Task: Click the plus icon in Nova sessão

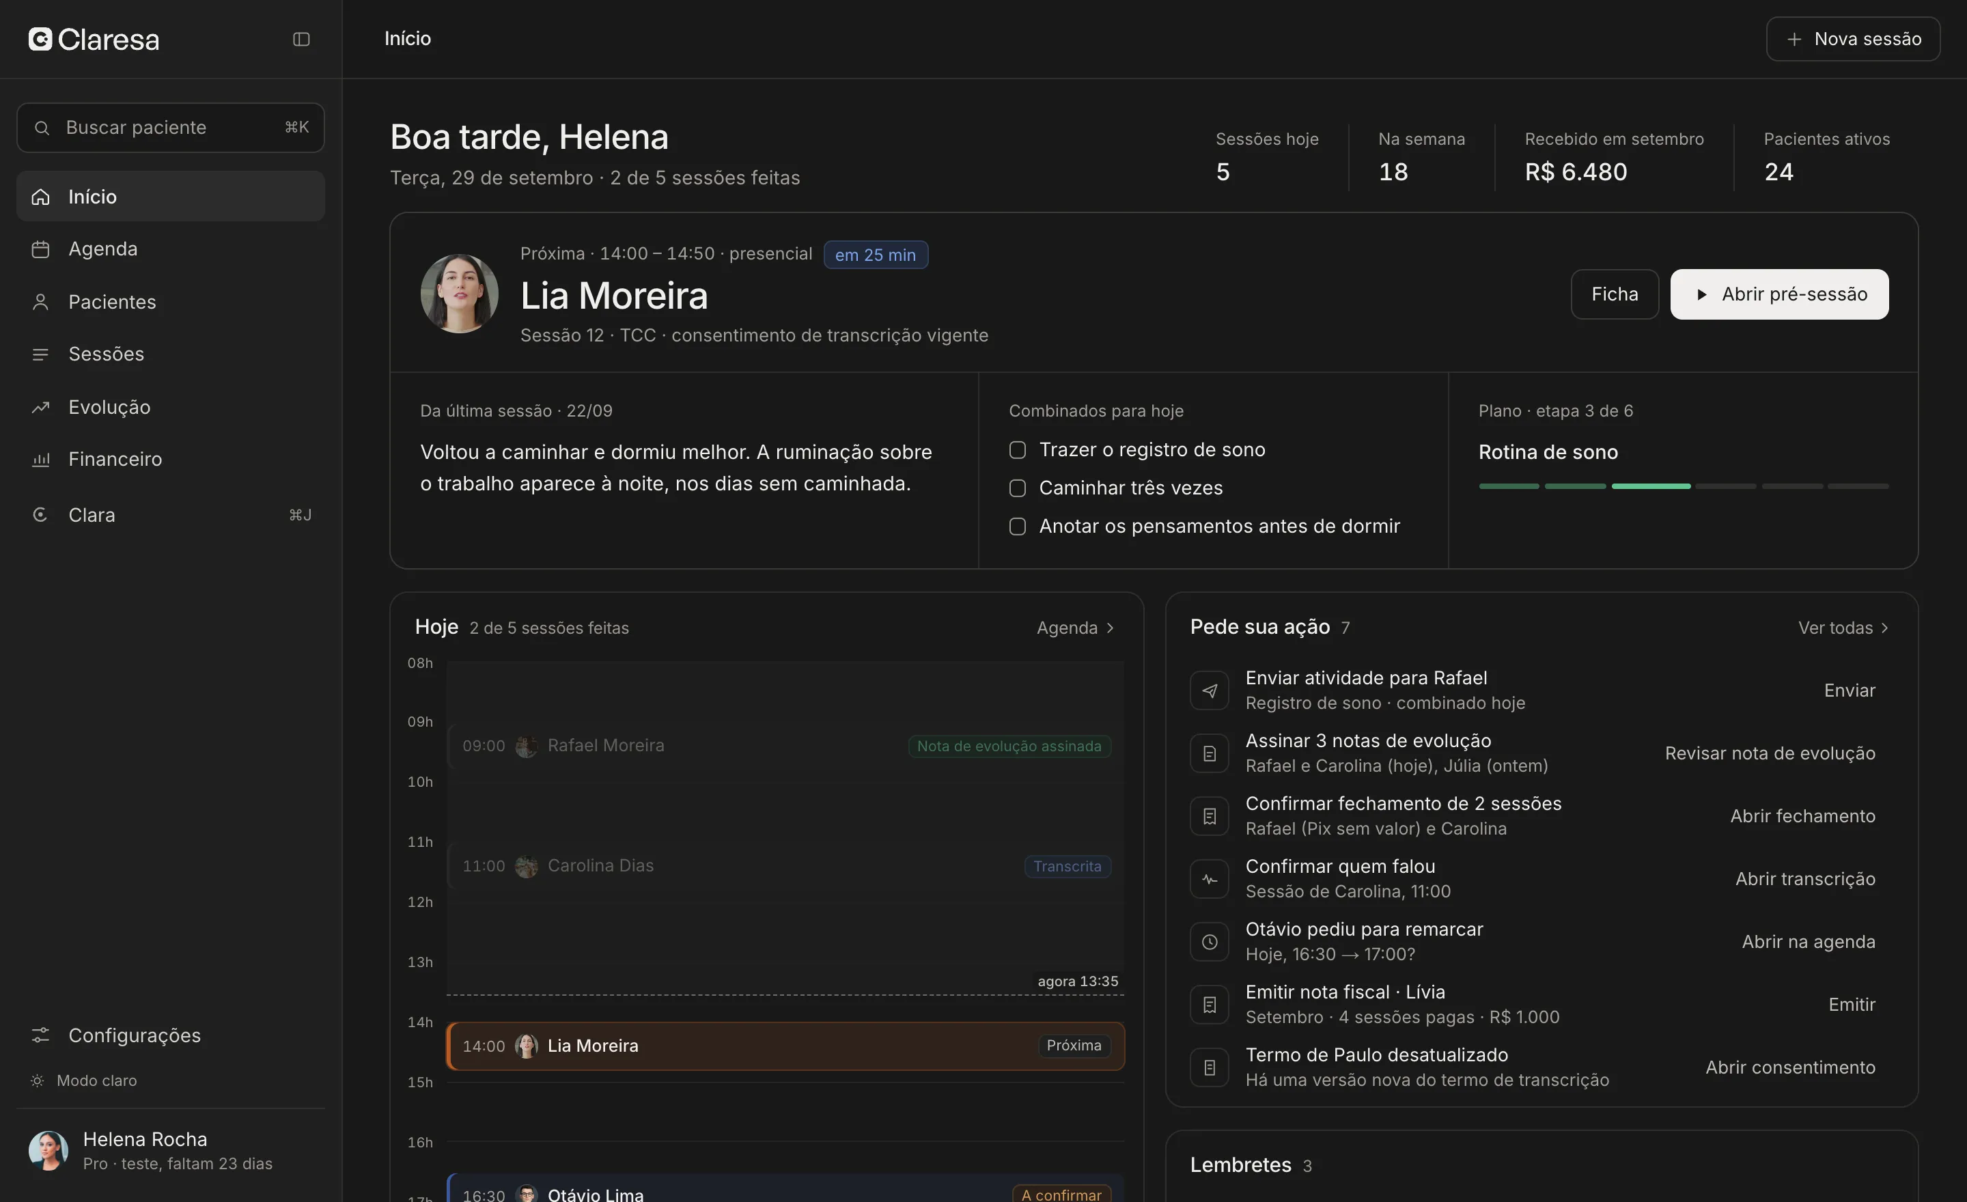Action: [x=1794, y=39]
